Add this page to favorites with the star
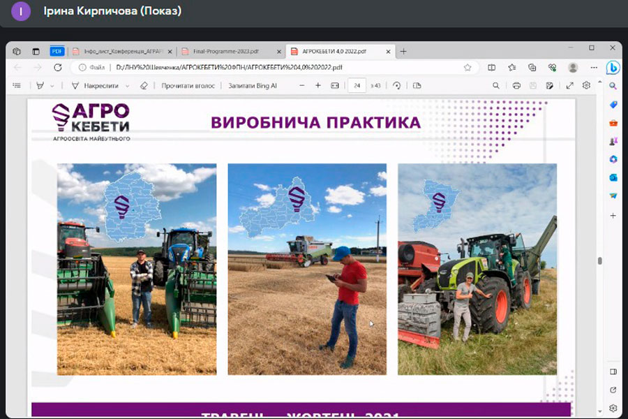This screenshot has height=419, width=628. tap(468, 68)
